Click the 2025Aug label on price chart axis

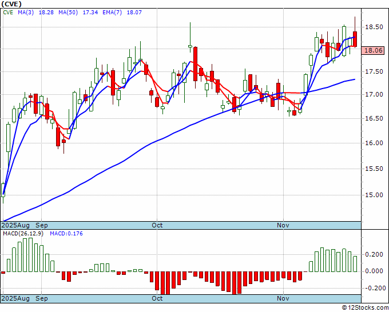pyautogui.click(x=15, y=225)
